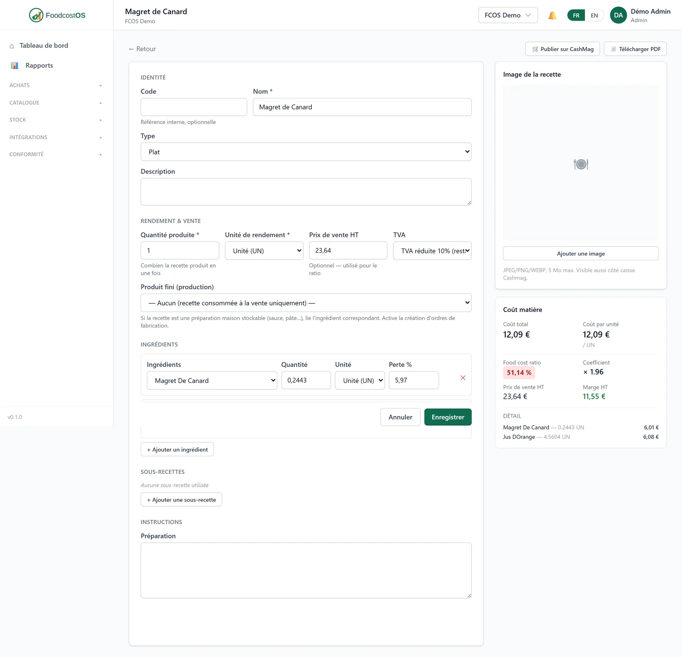The height and width of the screenshot is (657, 682).
Task: Open the ingredient Unité (UN) dropdown
Action: click(360, 380)
